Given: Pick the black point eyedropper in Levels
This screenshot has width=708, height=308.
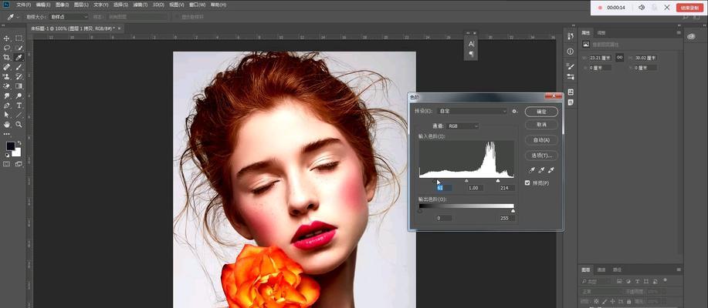Looking at the screenshot, I should pyautogui.click(x=531, y=170).
